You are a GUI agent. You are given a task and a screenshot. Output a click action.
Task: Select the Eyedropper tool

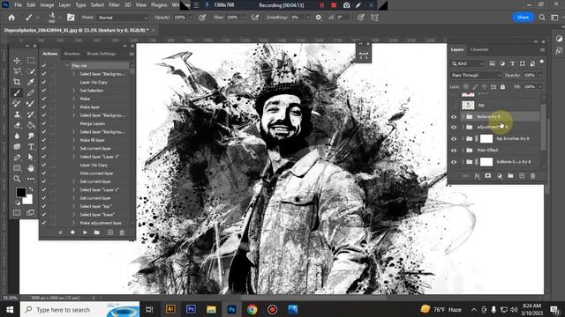tap(31, 82)
